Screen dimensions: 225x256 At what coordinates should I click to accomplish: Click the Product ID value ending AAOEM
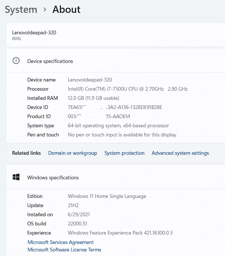[99, 116]
